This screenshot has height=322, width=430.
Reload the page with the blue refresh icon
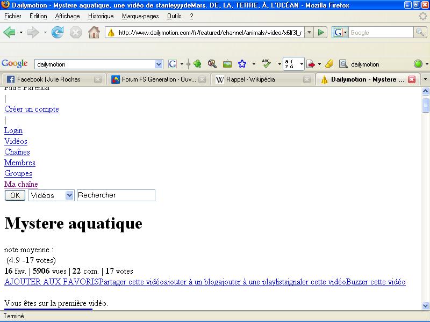click(x=58, y=33)
